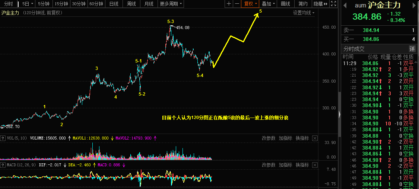Screen dimensions: 419x189
Task: Open the 叠加 overlay dropdown
Action: coord(268,4)
